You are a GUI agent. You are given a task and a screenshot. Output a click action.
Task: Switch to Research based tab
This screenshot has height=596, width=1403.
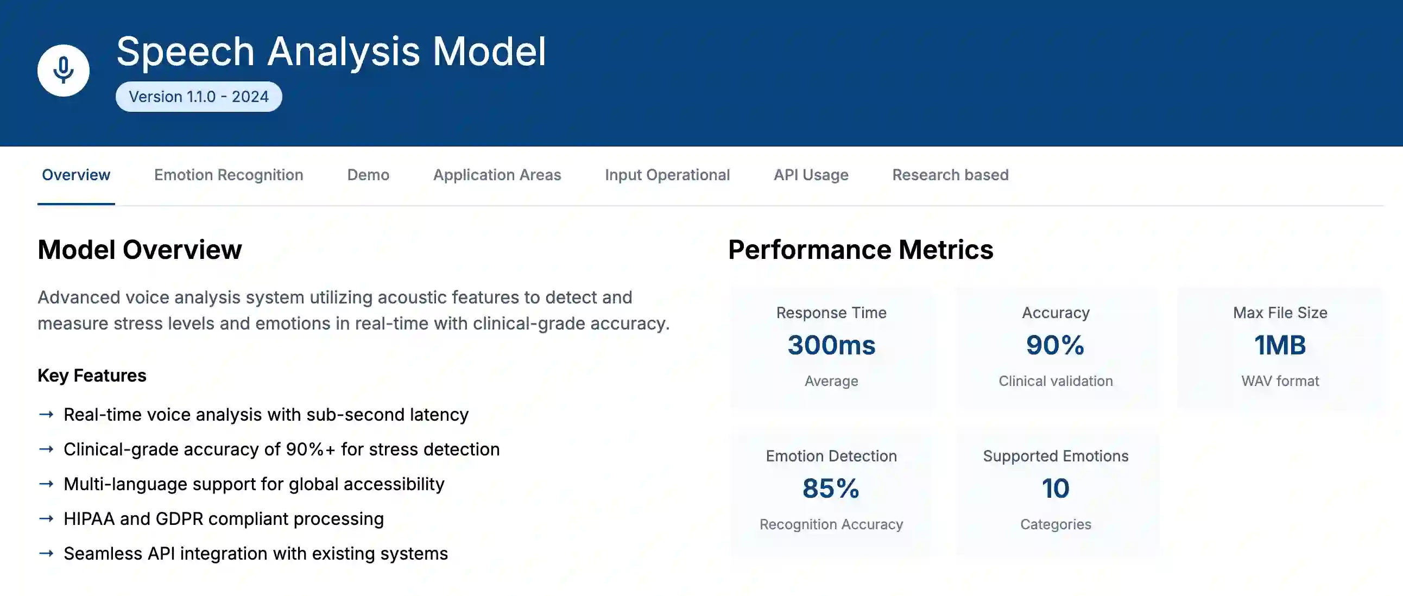[950, 175]
